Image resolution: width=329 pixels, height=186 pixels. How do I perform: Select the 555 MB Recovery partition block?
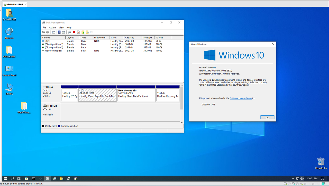click(x=168, y=94)
